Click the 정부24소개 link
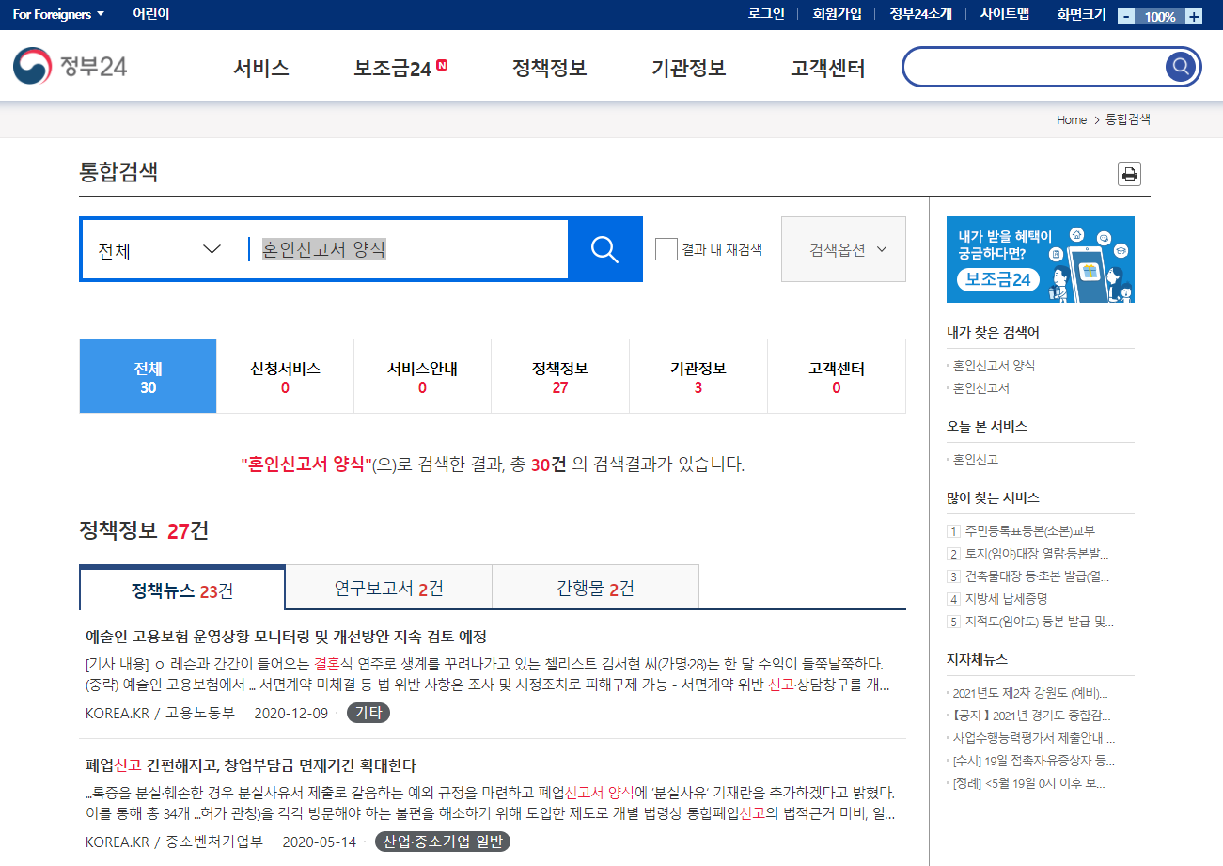 coord(920,14)
